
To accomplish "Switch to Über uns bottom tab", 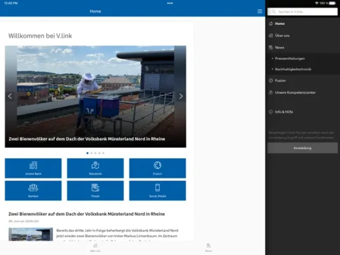I will pyautogui.click(x=96, y=247).
